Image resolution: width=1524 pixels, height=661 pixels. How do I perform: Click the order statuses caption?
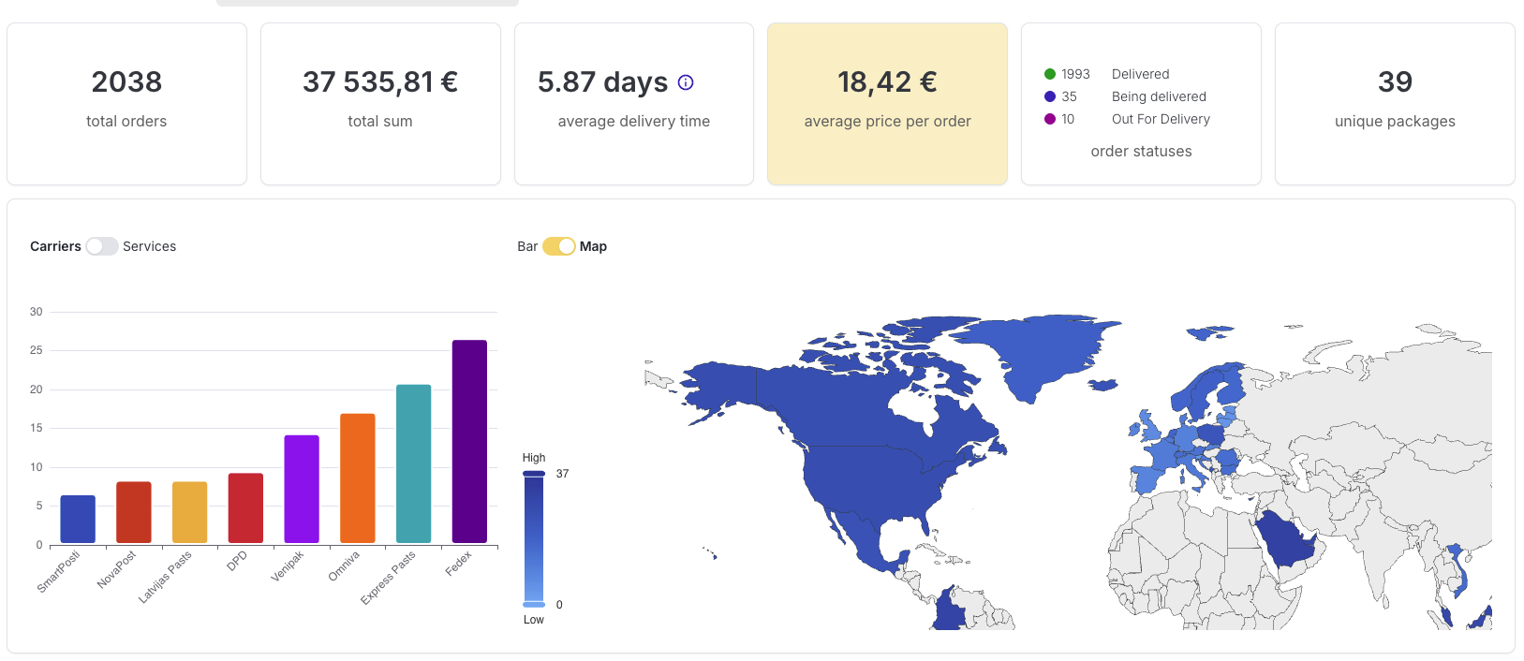1141,151
